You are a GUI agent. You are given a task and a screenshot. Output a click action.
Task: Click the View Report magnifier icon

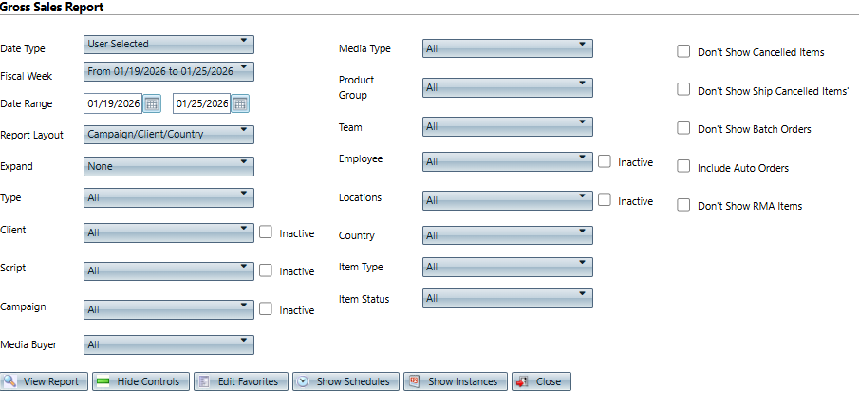[x=9, y=381]
